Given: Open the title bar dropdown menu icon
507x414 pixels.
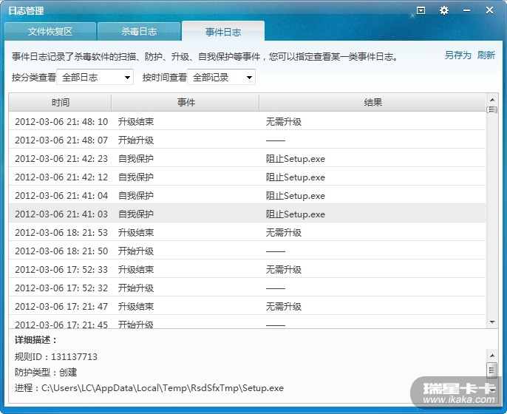Looking at the screenshot, I should pyautogui.click(x=421, y=10).
